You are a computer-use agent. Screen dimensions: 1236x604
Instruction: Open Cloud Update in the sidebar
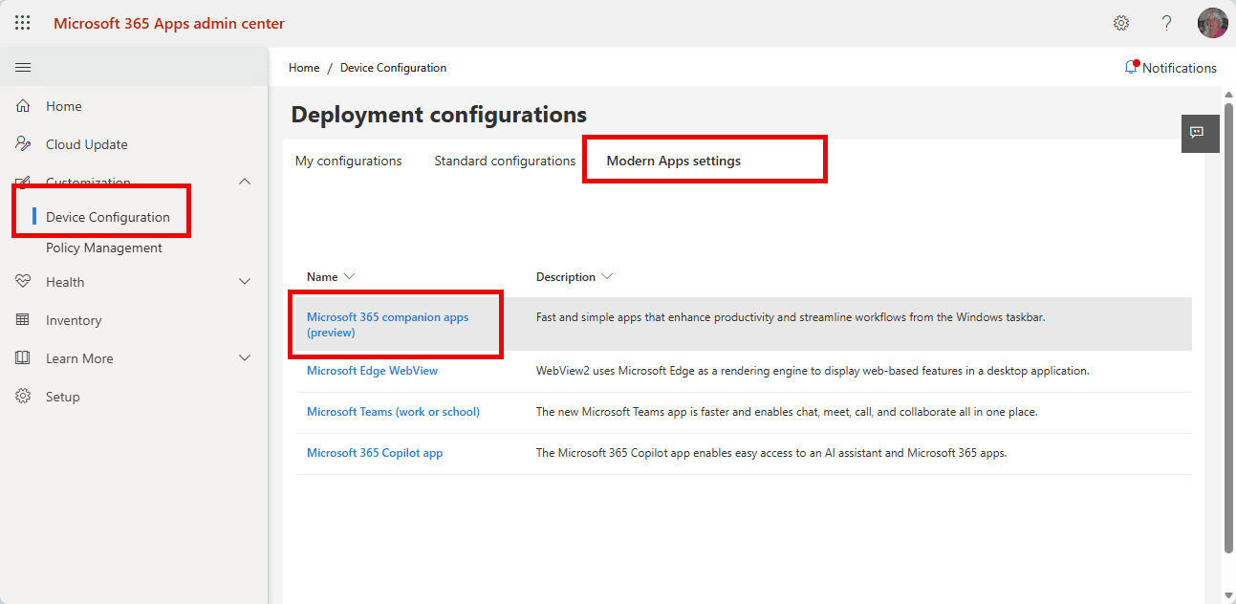[x=86, y=144]
